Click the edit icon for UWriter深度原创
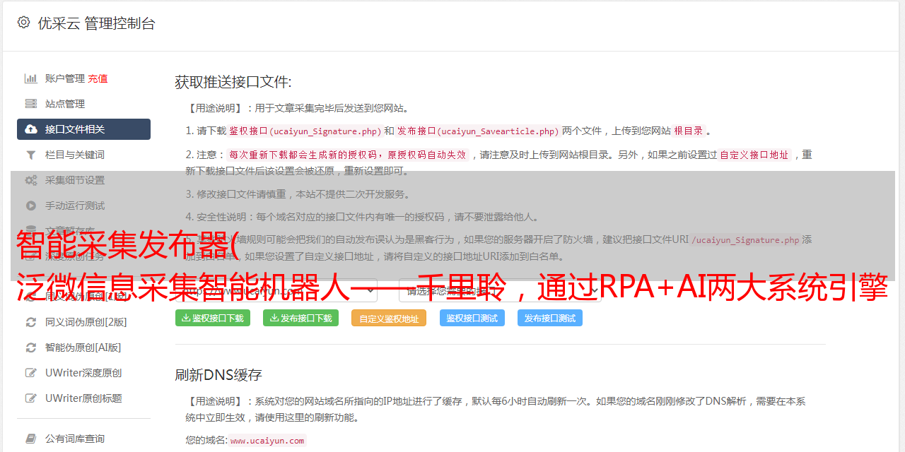 [x=31, y=373]
